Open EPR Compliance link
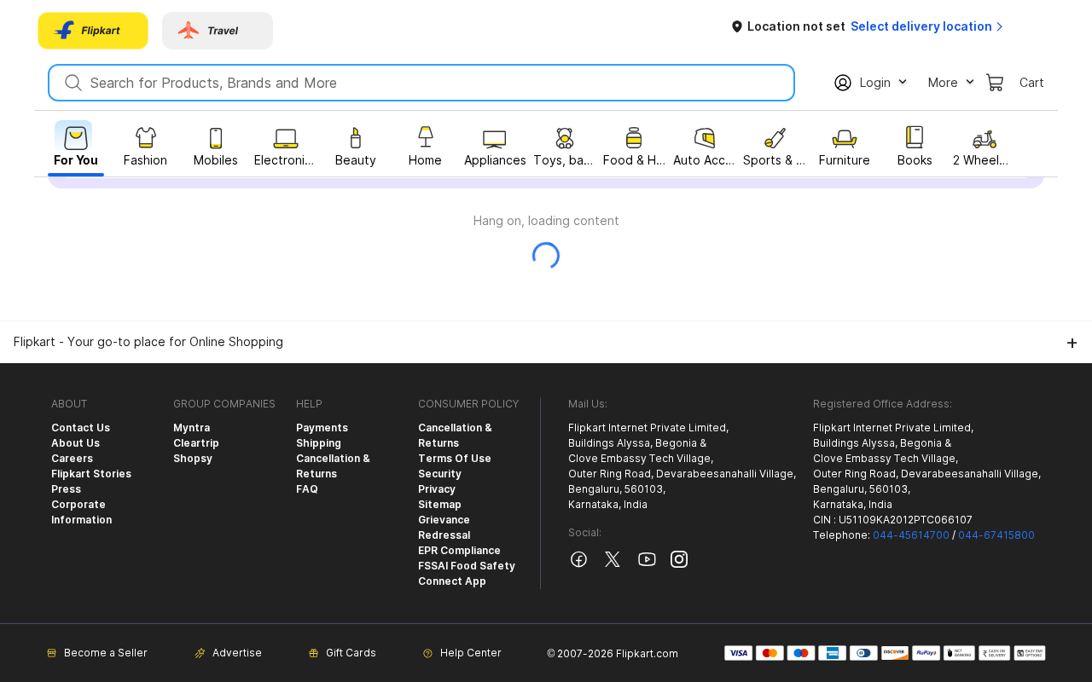The width and height of the screenshot is (1092, 682). [x=459, y=551]
